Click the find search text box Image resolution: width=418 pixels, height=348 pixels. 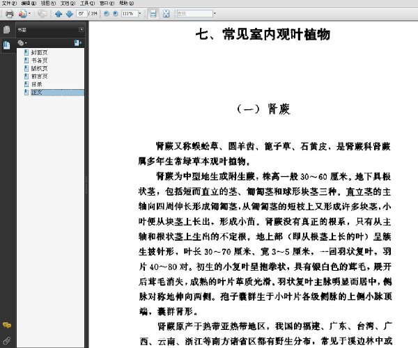click(195, 14)
